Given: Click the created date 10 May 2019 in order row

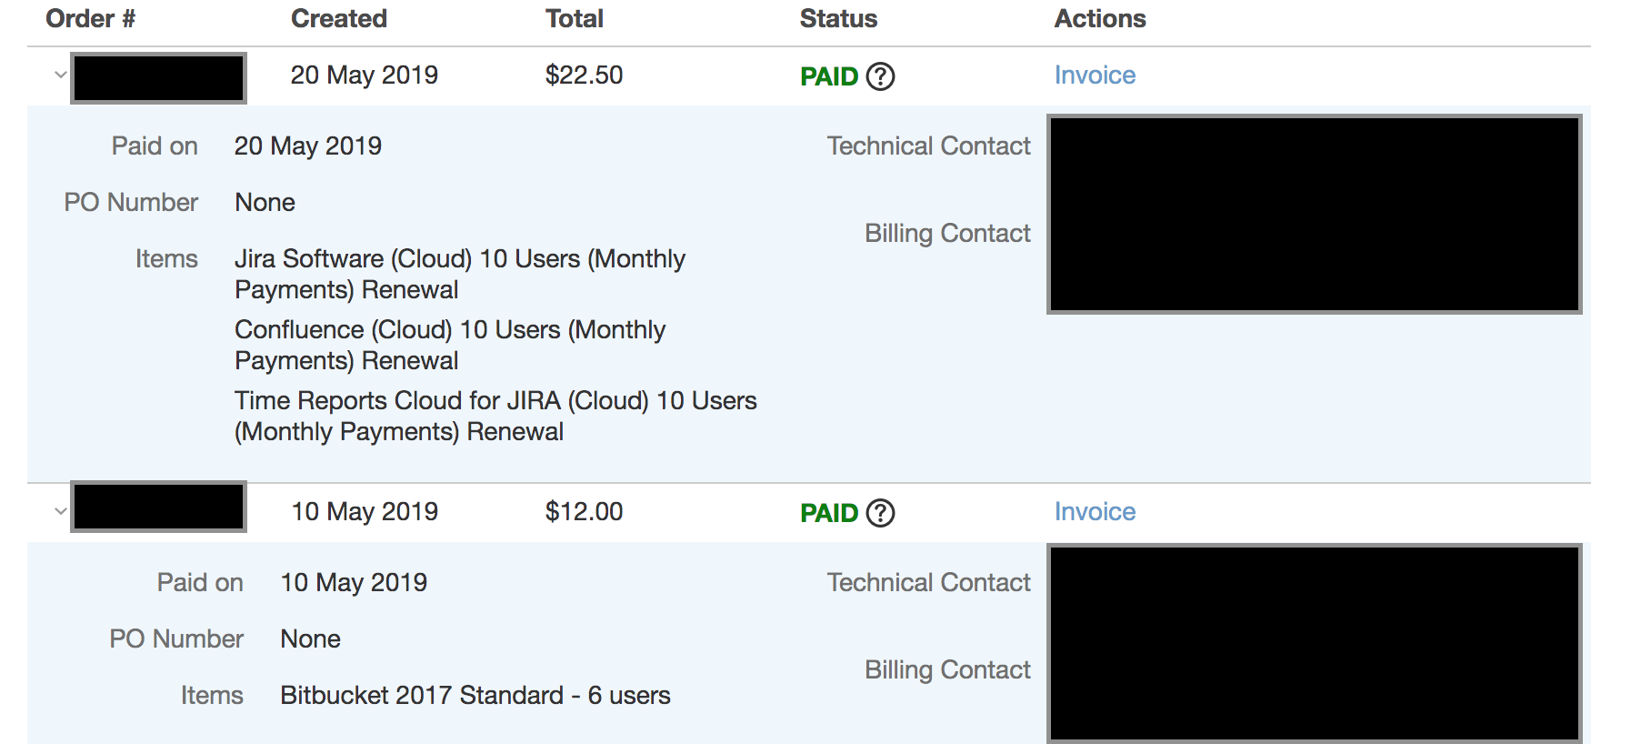Looking at the screenshot, I should [x=365, y=512].
